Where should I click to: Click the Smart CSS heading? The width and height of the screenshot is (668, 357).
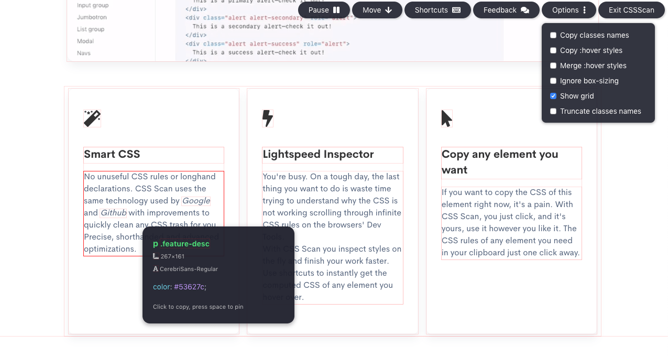pos(112,154)
